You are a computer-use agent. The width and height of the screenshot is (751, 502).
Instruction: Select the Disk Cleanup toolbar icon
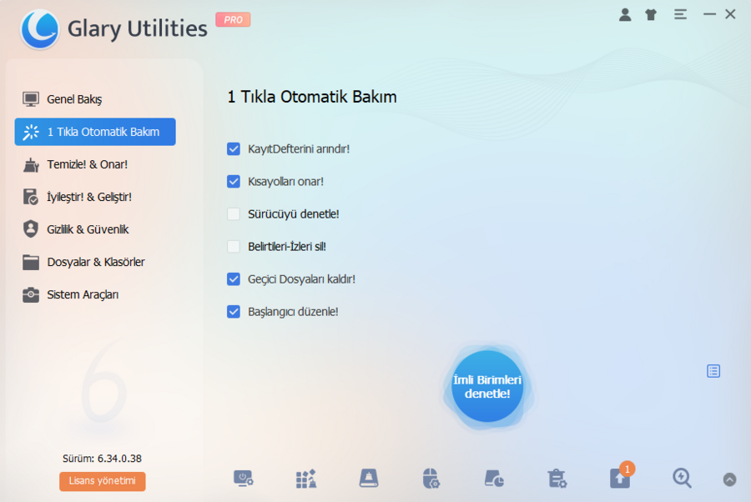pos(368,479)
